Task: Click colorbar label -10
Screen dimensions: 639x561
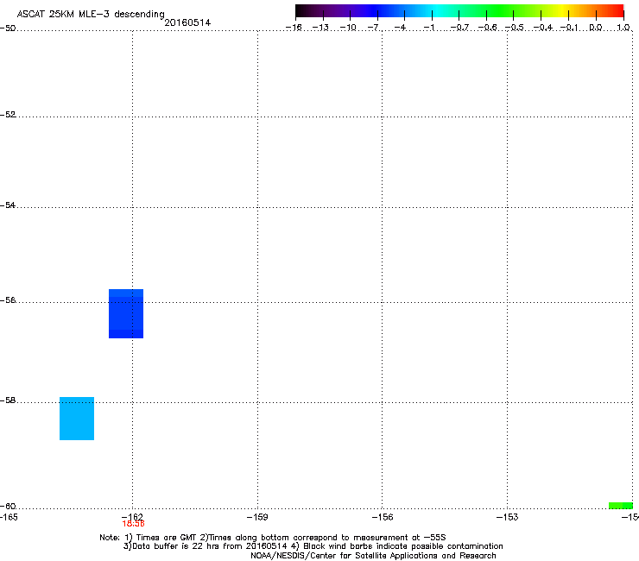Action: tap(348, 28)
